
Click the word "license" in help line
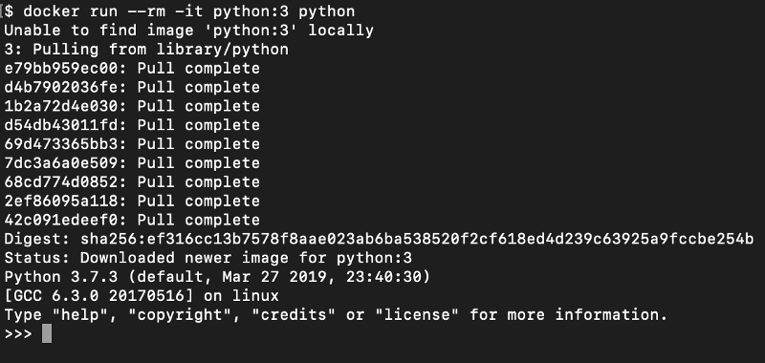417,315
